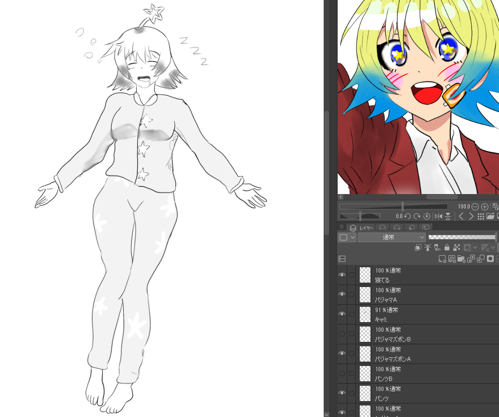
Task: Click the zoom out minus icon
Action: tap(475, 207)
